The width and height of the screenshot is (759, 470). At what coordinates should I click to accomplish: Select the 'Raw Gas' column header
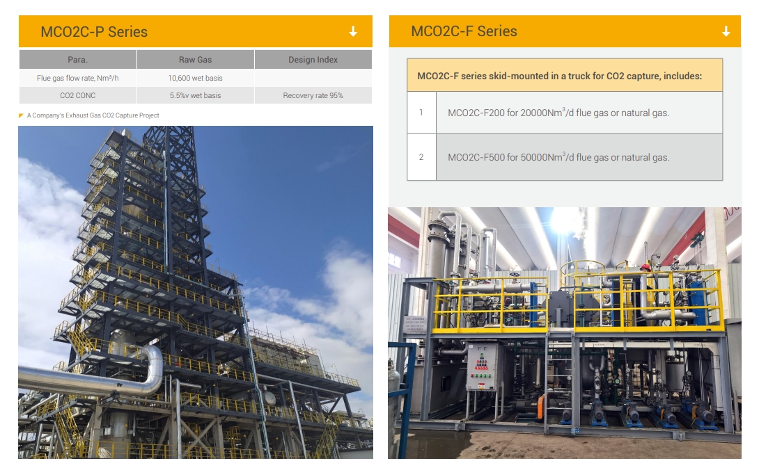pyautogui.click(x=195, y=60)
